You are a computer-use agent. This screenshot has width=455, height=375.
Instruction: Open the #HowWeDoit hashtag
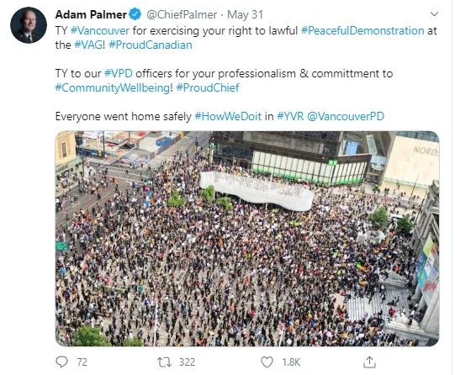tap(228, 116)
